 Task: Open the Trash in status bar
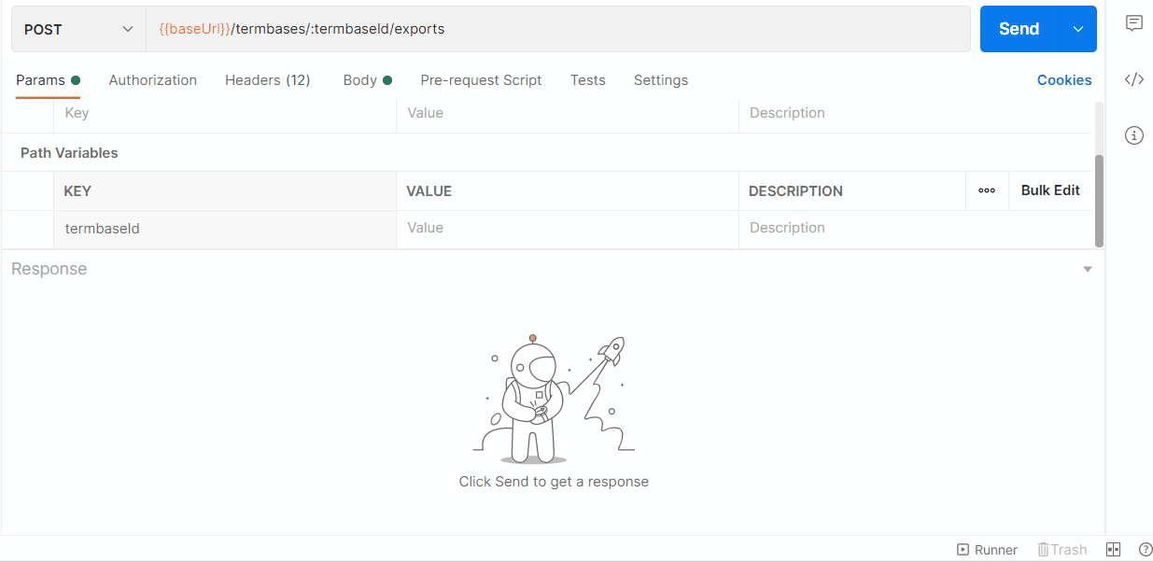pos(1062,550)
